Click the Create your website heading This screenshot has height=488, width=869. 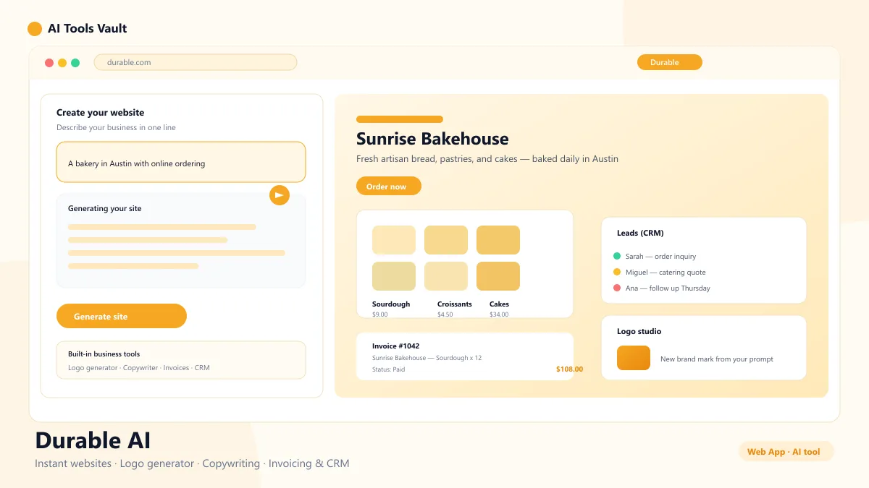click(x=100, y=113)
